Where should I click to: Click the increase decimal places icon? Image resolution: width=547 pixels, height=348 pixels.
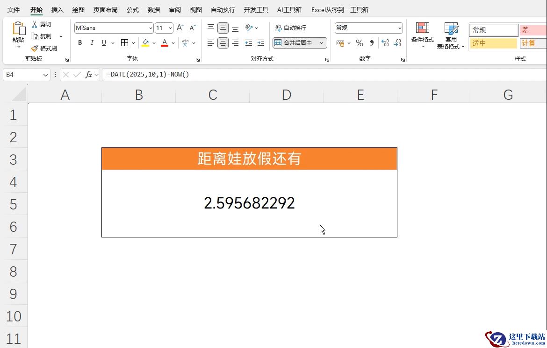point(385,43)
